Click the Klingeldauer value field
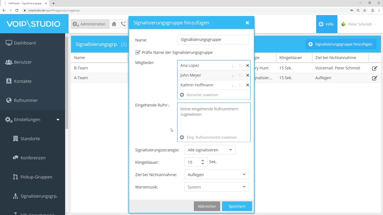The width and height of the screenshot is (383, 215). (193, 162)
